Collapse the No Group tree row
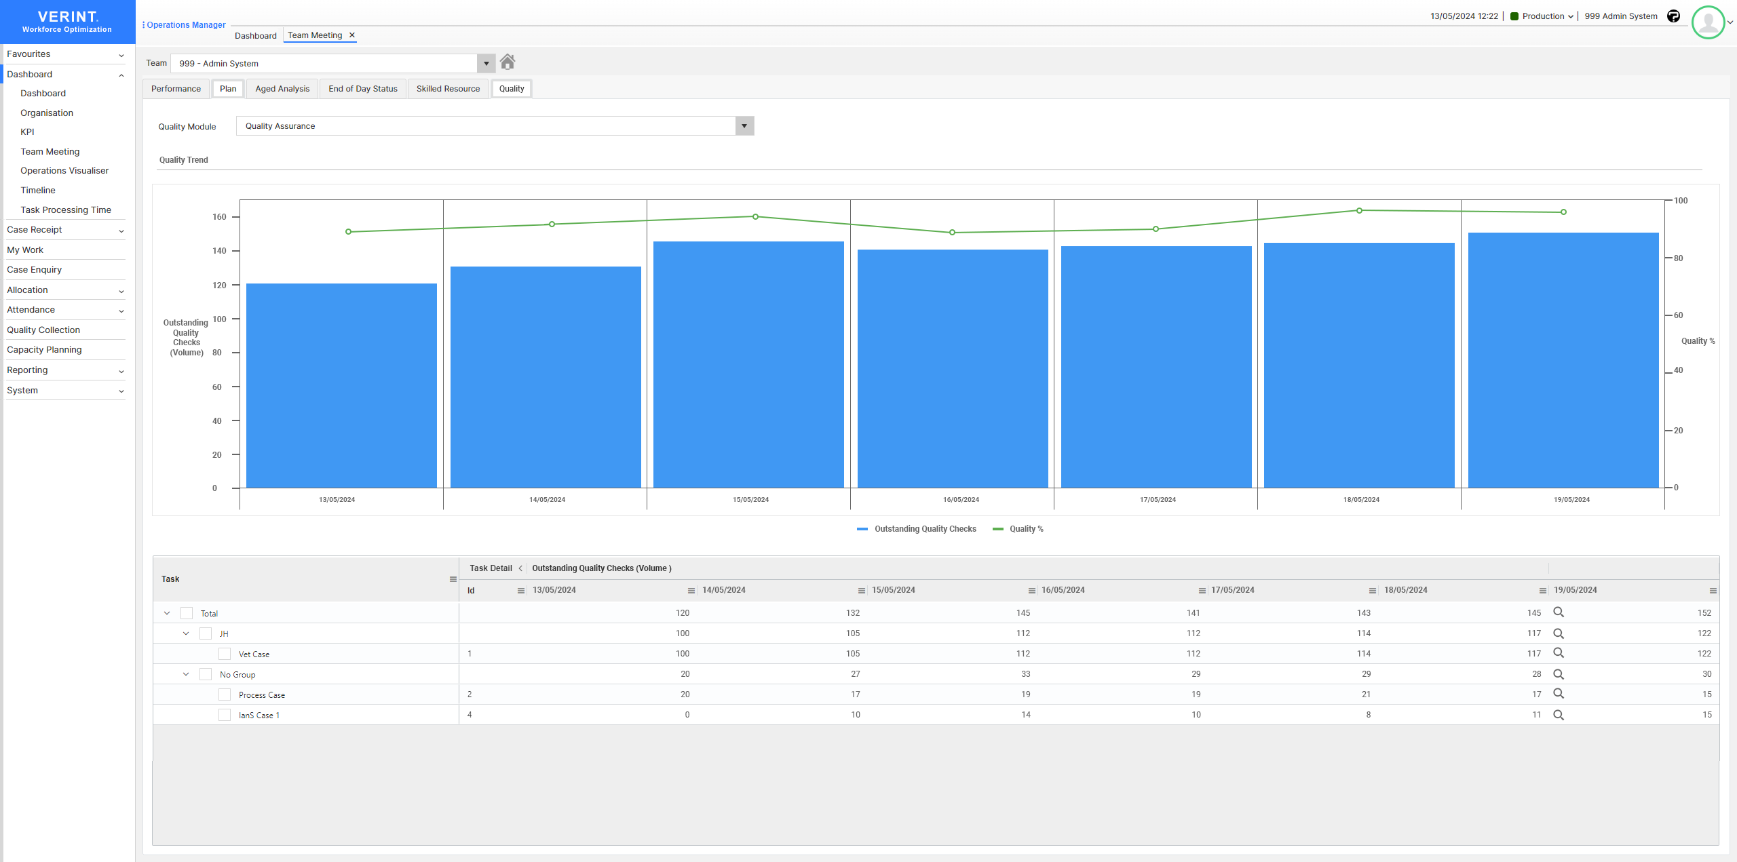 pyautogui.click(x=185, y=673)
